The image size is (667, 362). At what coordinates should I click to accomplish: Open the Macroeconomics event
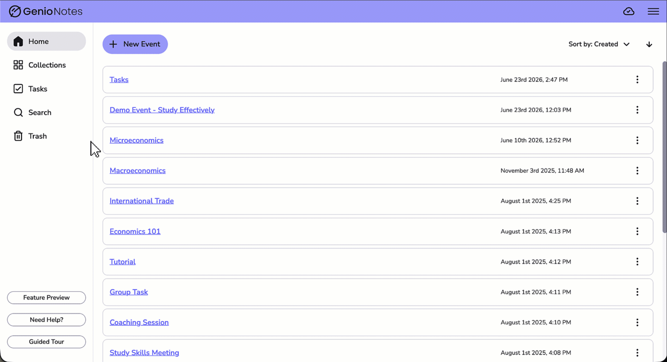[x=138, y=170]
